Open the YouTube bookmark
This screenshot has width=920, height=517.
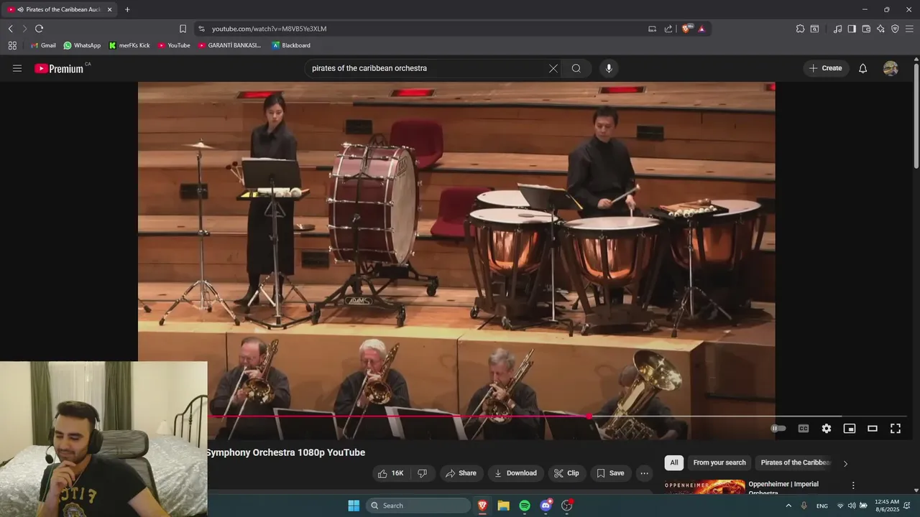click(x=174, y=45)
